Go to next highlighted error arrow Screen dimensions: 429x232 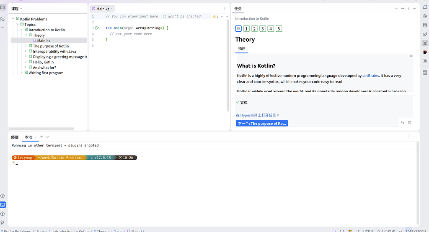[x=227, y=17]
